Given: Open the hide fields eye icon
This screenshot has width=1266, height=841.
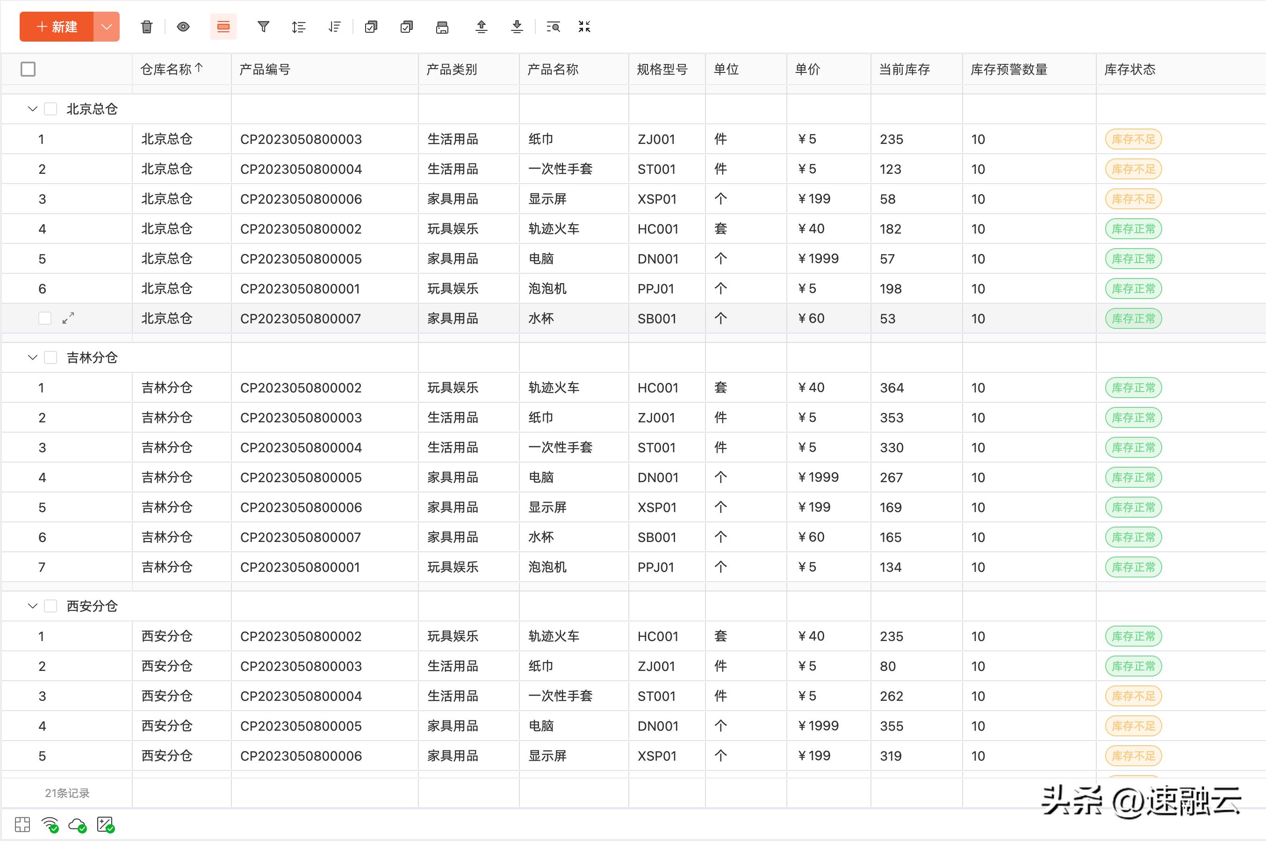Looking at the screenshot, I should (183, 26).
